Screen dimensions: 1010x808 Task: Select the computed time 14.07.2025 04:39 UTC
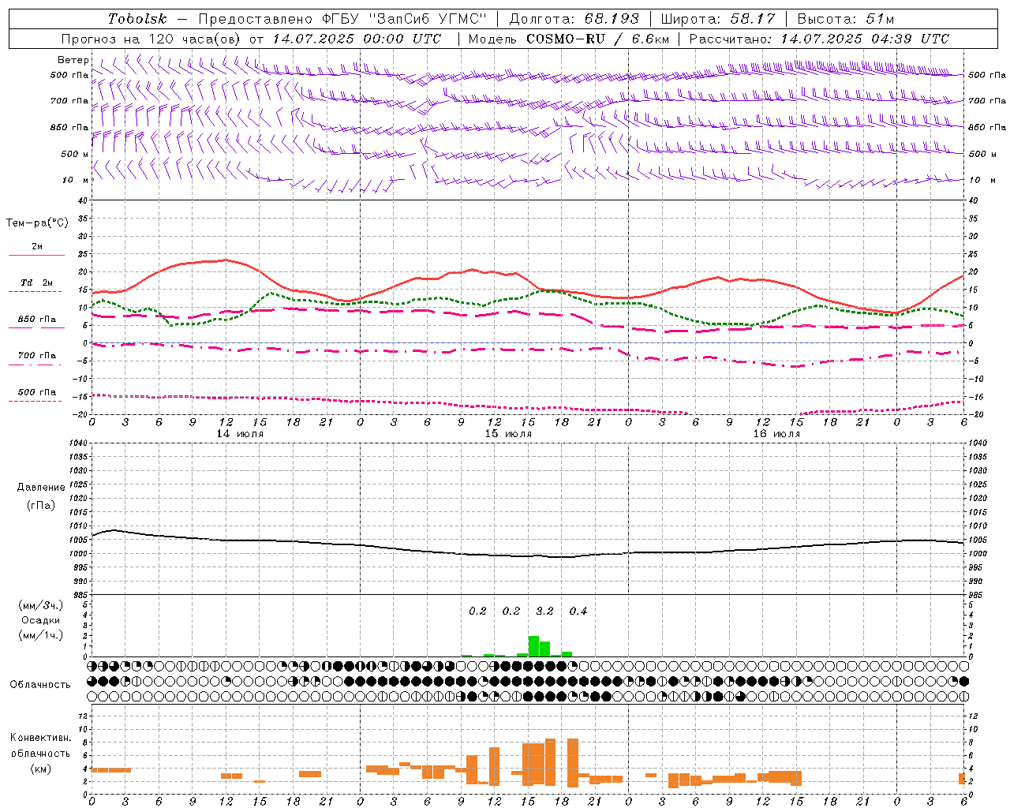tap(865, 39)
